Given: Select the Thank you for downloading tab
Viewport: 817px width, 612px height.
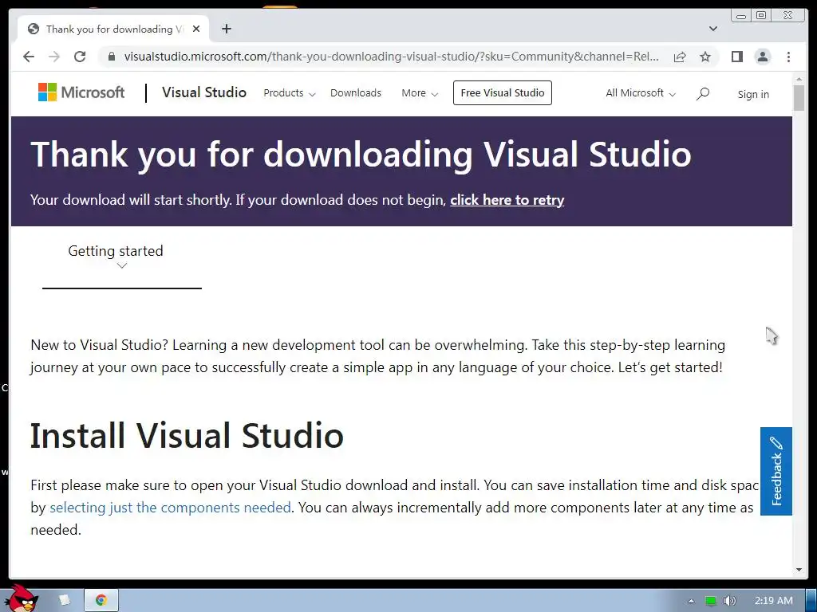Looking at the screenshot, I should click(112, 29).
